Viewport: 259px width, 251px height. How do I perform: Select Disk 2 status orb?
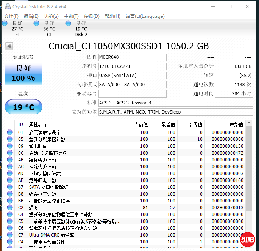(68, 24)
